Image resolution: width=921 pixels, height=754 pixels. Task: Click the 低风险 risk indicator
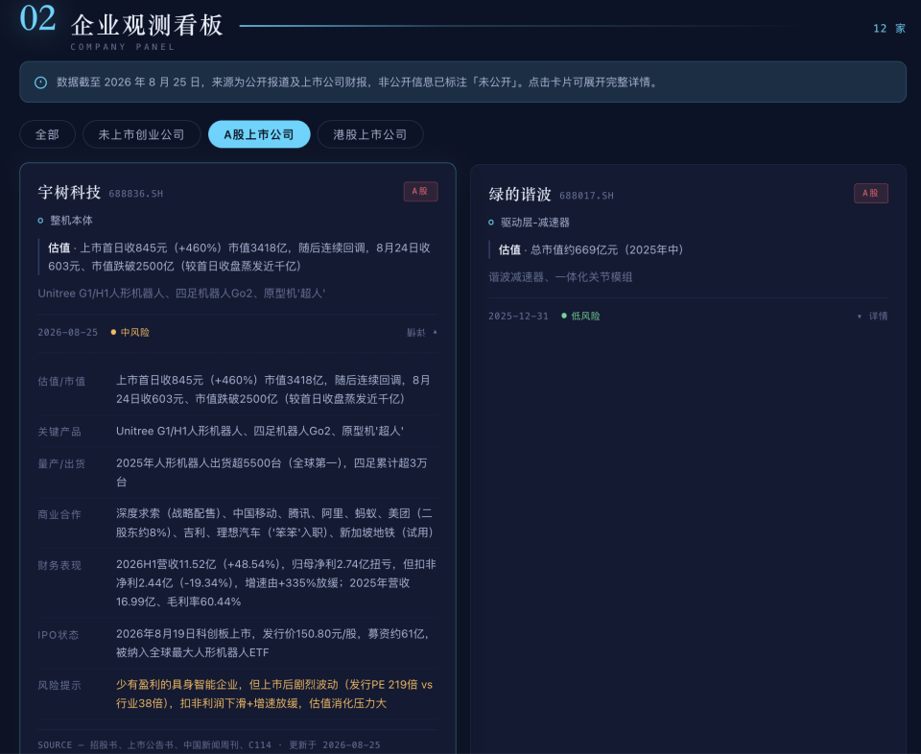coord(581,317)
